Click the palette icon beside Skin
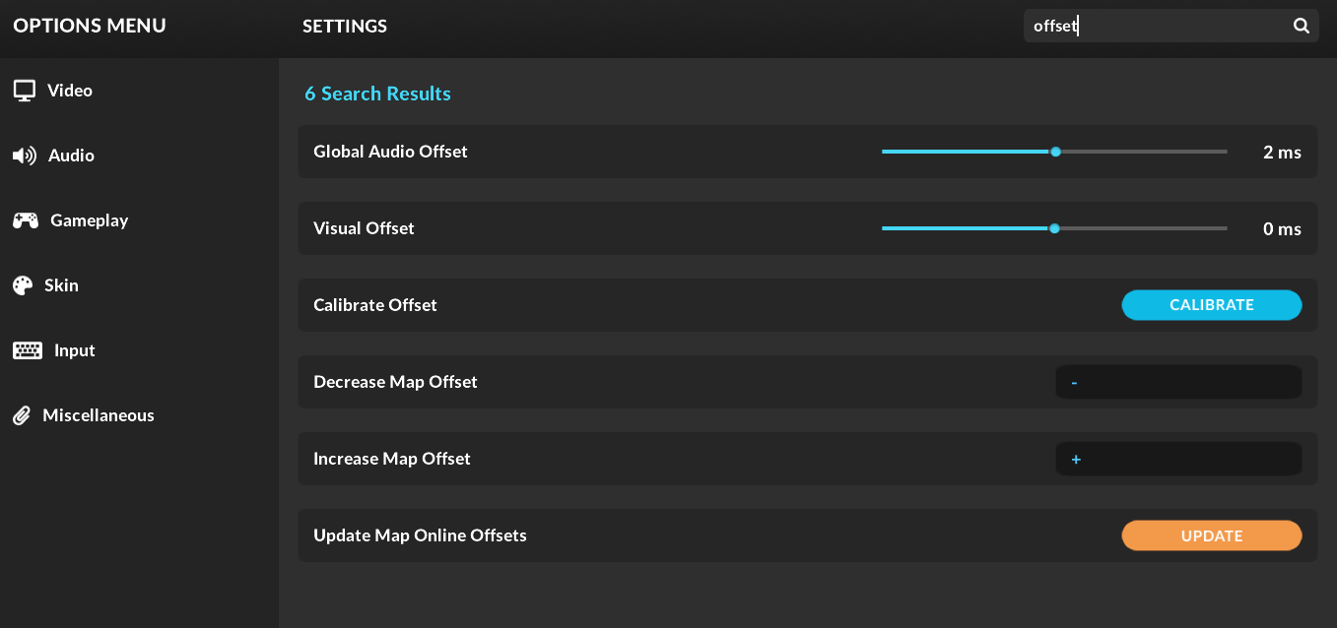 tap(23, 285)
